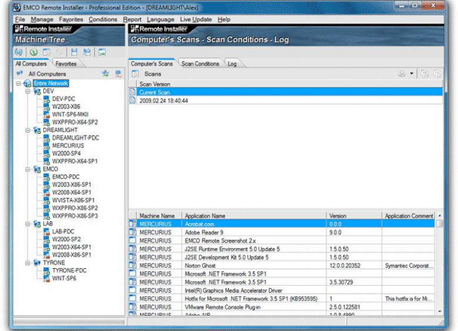Screen dimensions: 458x331
Task: Click the green refresh icon in Machine Tree toolbar
Action: pos(33,52)
